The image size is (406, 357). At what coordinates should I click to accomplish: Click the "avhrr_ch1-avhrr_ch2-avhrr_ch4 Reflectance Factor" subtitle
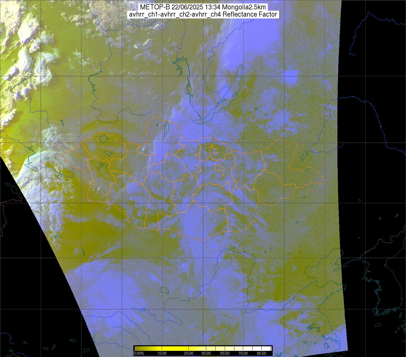(203, 15)
